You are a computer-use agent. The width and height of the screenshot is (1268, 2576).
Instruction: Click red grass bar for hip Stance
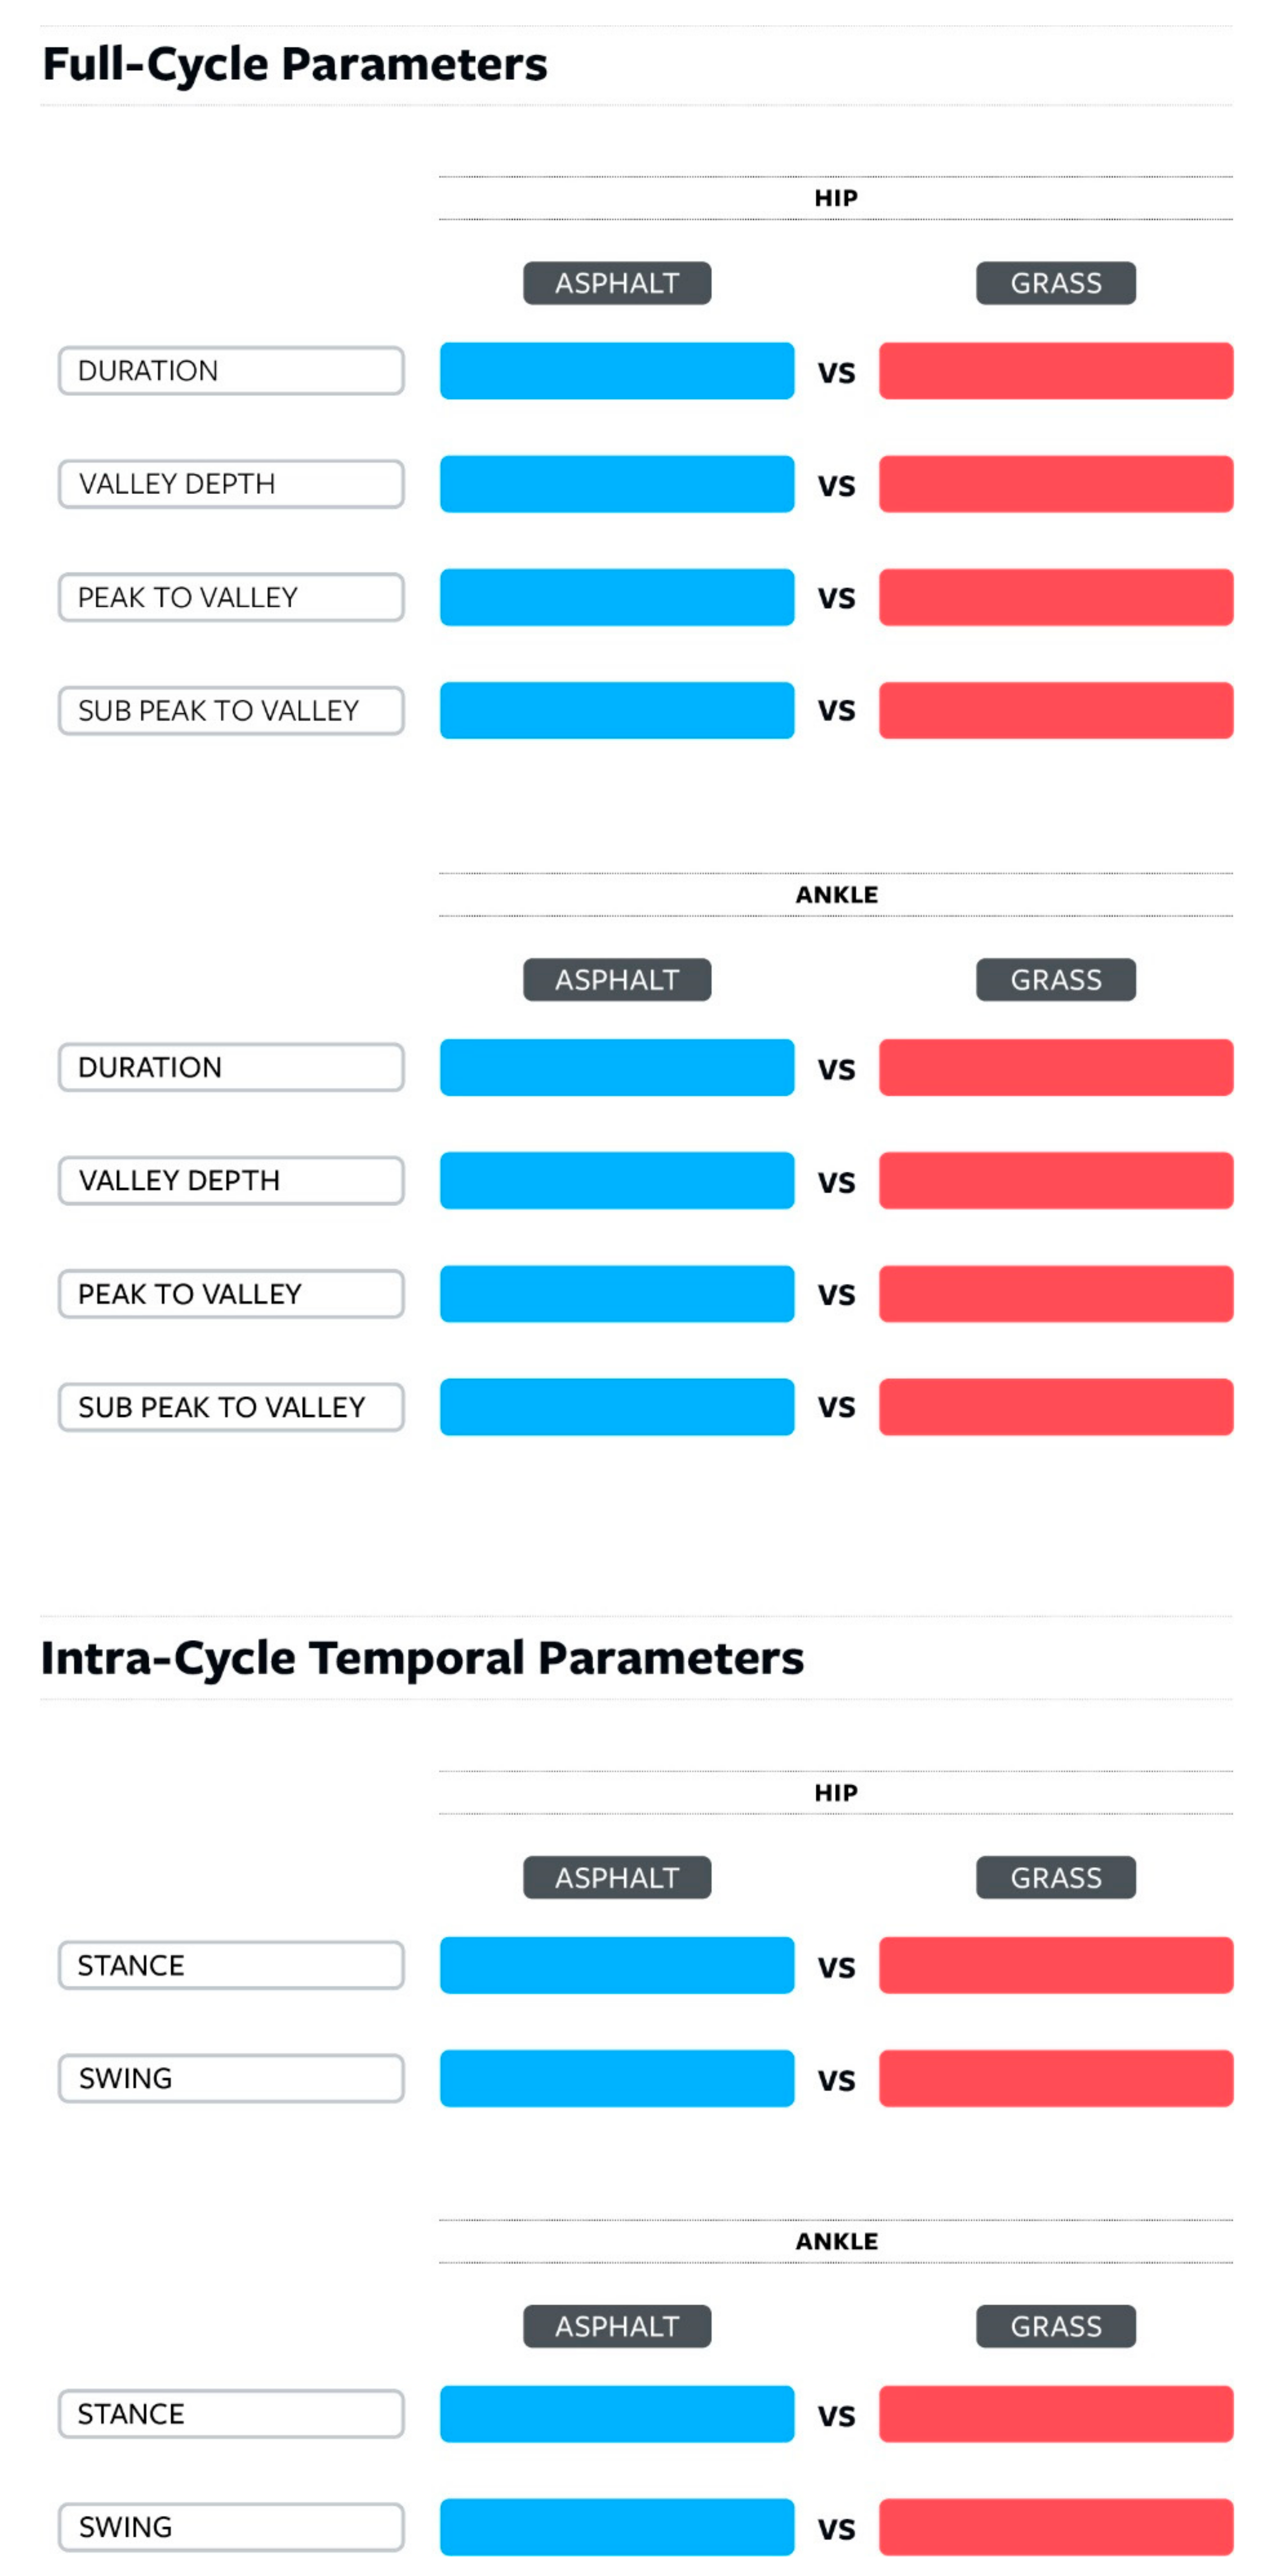click(1055, 1965)
